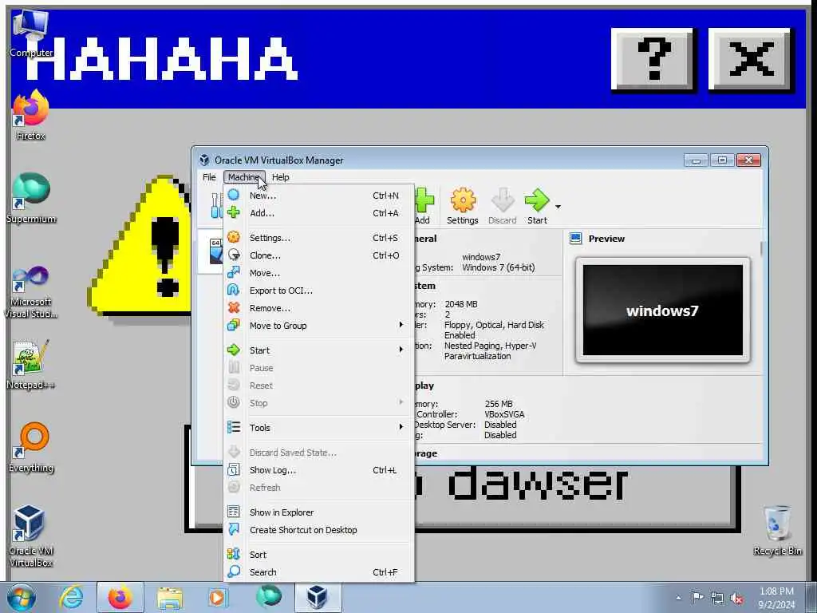This screenshot has height=613, width=817.
Task: Click the Sort icon in Machine menu
Action: click(234, 554)
